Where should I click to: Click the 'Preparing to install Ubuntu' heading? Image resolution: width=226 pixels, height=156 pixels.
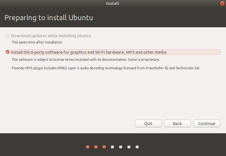[49, 18]
